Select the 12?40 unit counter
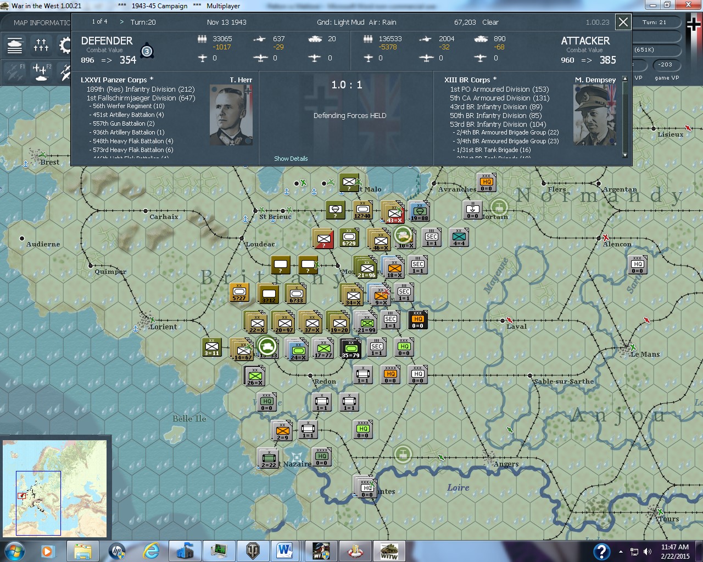 pos(362,210)
